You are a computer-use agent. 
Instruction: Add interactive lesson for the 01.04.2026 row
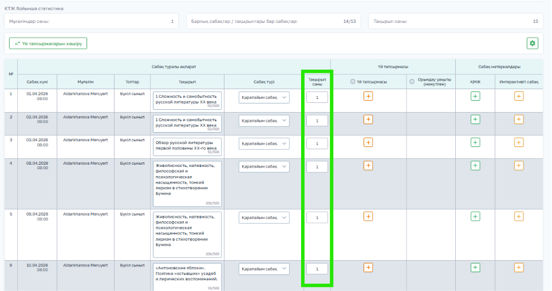point(519,96)
